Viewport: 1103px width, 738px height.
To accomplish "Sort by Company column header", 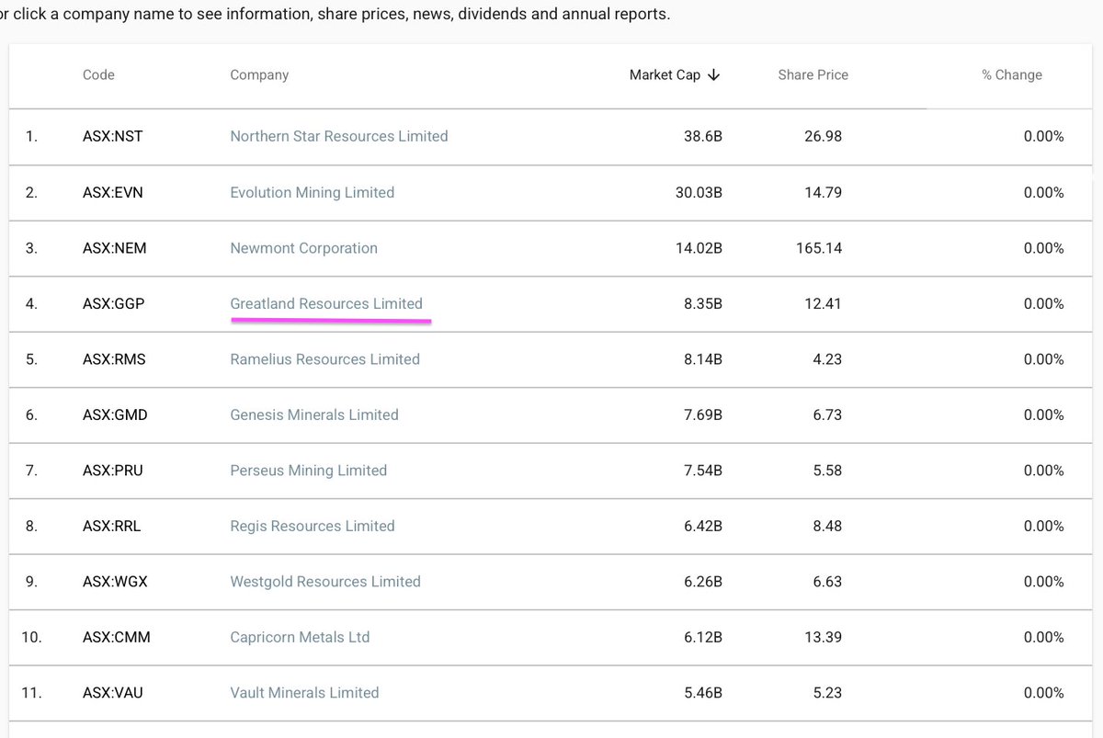I will pos(259,74).
